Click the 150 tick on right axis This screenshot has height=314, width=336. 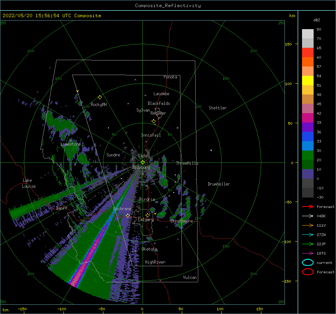(x=288, y=44)
